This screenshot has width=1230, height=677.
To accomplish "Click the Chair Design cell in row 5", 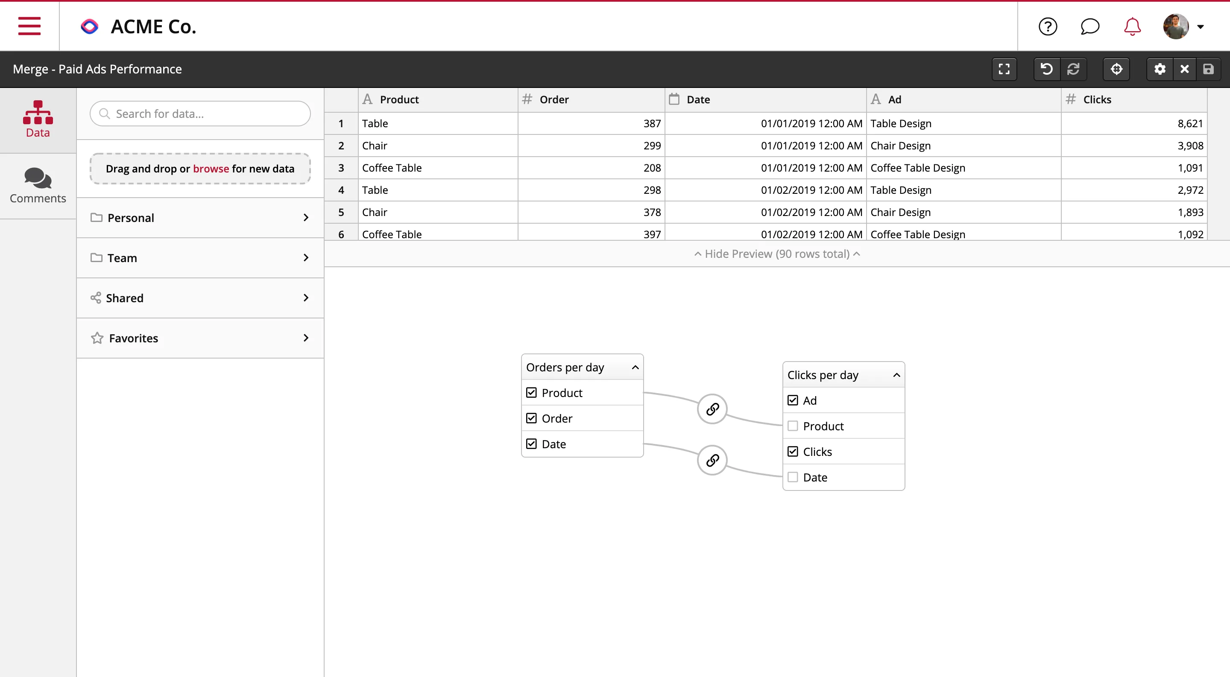I will tap(964, 212).
